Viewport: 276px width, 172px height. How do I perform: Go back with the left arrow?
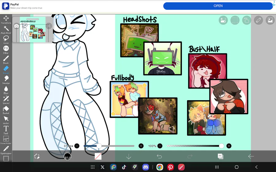[251, 156]
